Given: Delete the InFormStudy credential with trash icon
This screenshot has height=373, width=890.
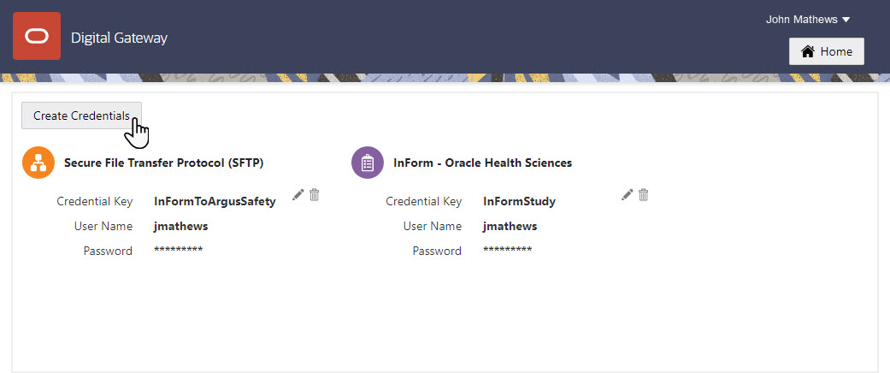Looking at the screenshot, I should (643, 195).
